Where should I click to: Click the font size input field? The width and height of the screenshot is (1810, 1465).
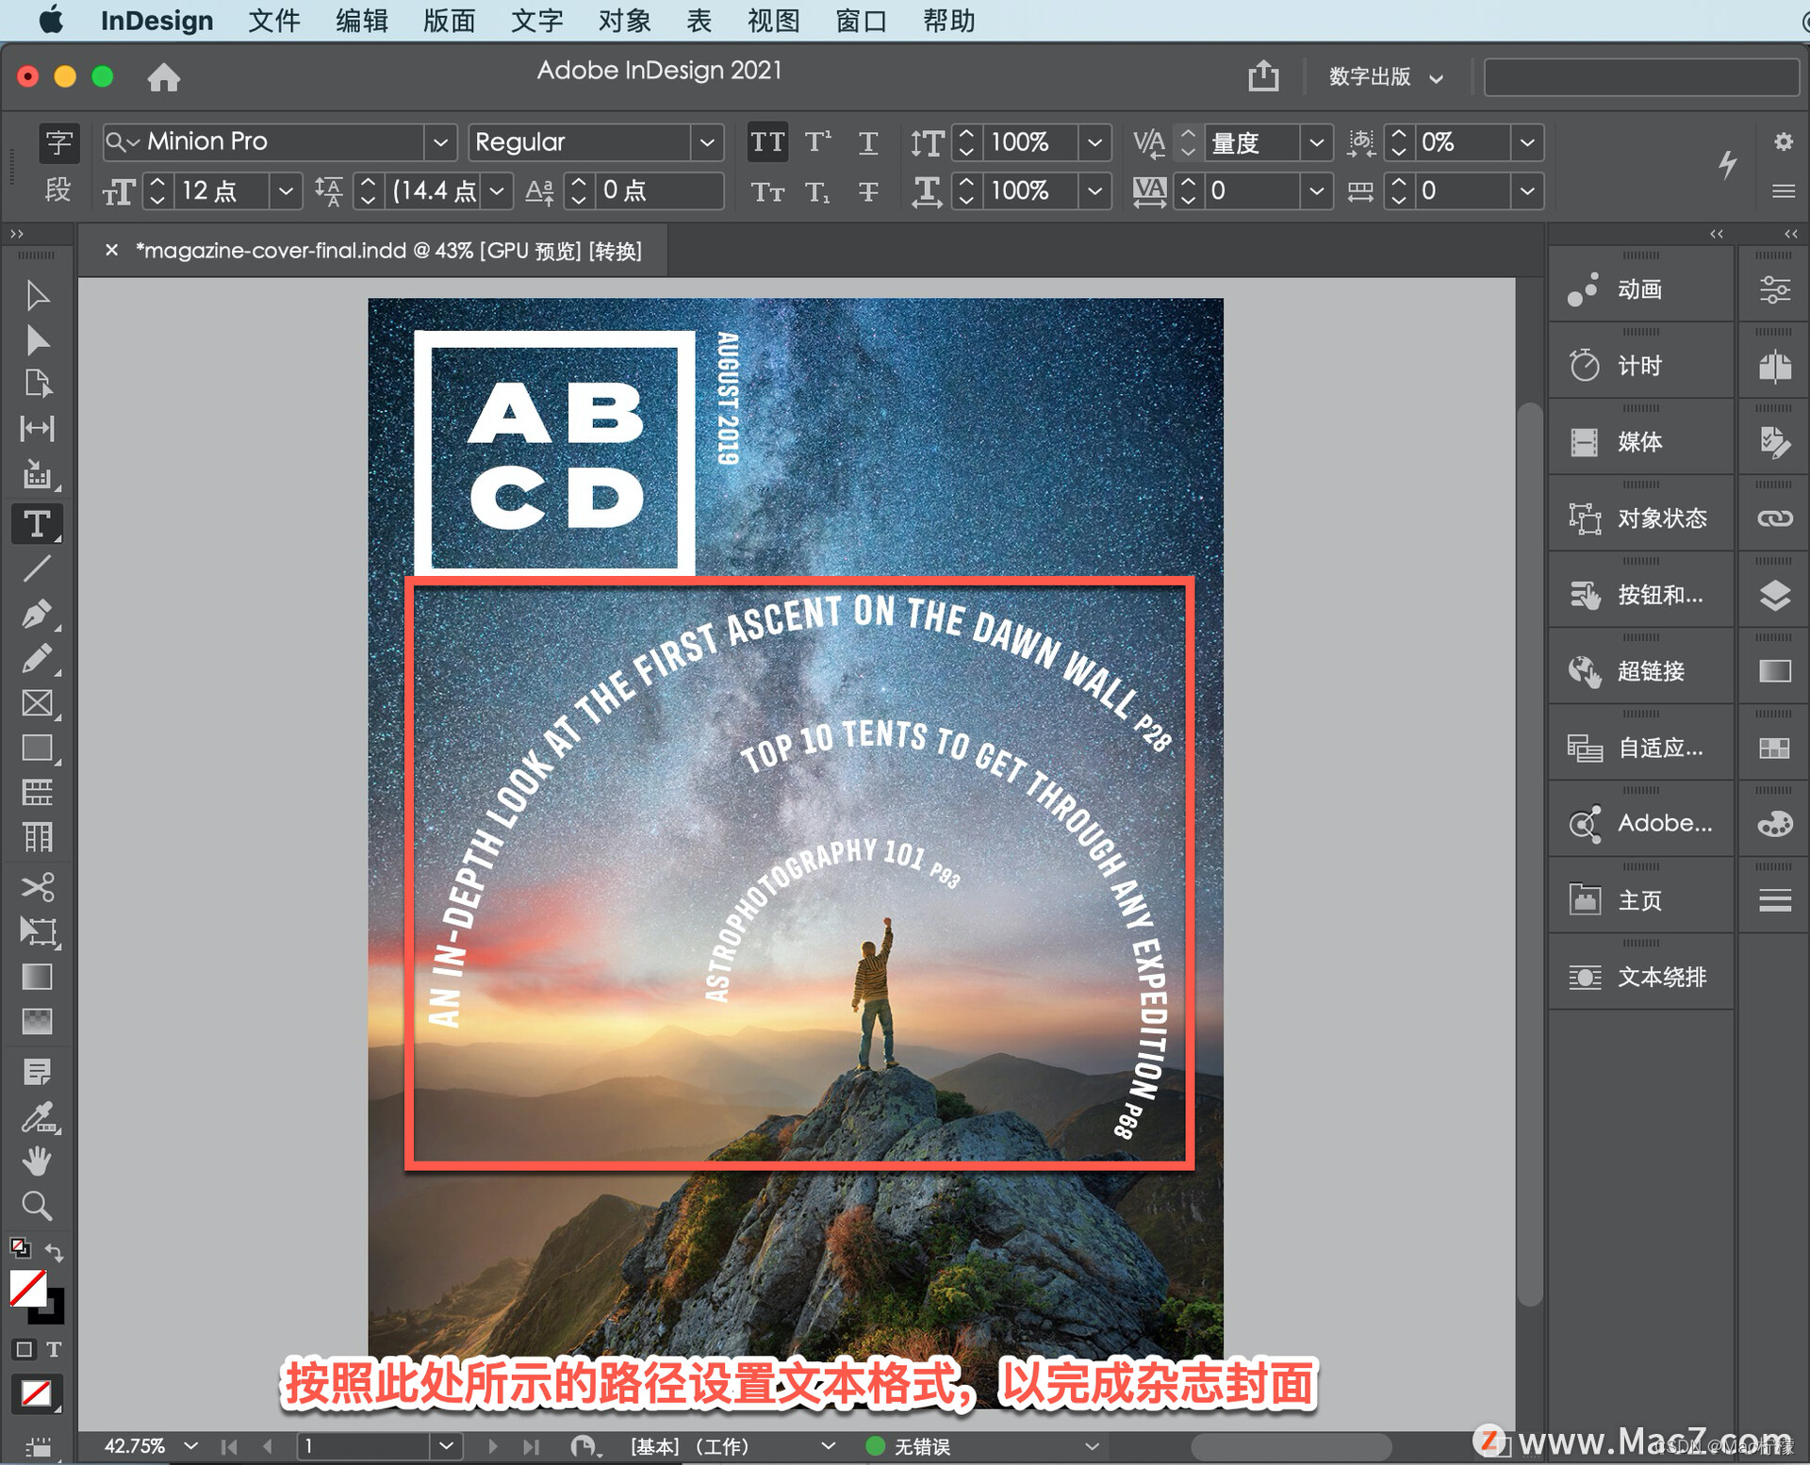point(220,191)
